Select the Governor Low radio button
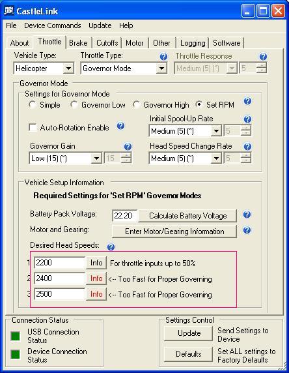 pos(74,104)
